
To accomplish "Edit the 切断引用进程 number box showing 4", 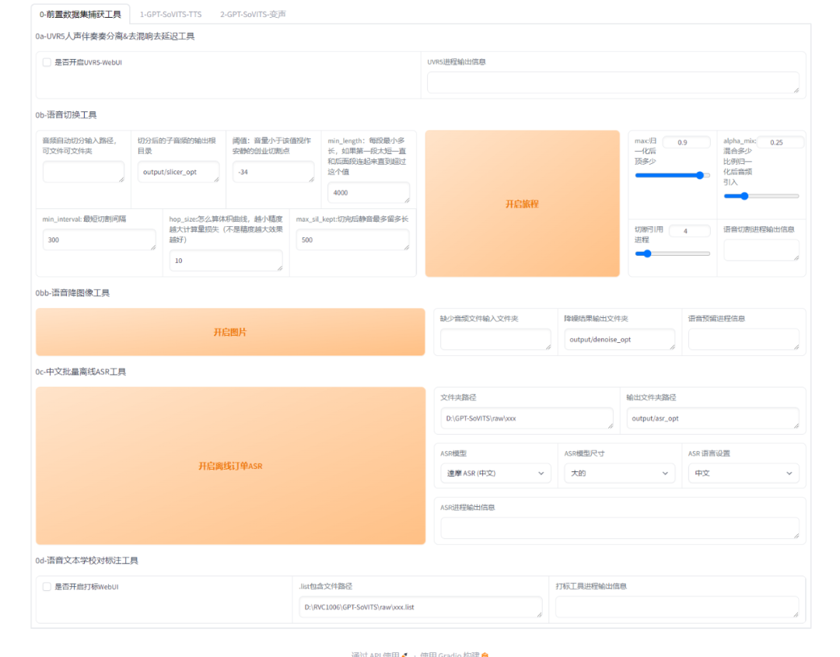I will click(689, 232).
